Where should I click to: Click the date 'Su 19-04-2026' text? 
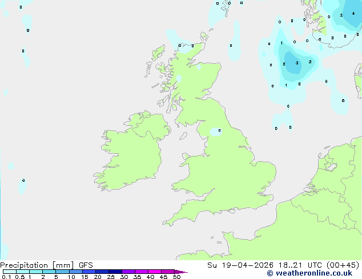pyautogui.click(x=240, y=265)
